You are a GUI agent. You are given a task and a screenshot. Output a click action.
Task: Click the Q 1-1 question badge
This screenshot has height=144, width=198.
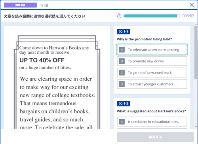[124, 32]
